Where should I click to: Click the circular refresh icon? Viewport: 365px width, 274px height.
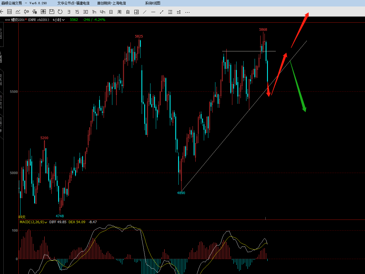[x=60, y=12]
